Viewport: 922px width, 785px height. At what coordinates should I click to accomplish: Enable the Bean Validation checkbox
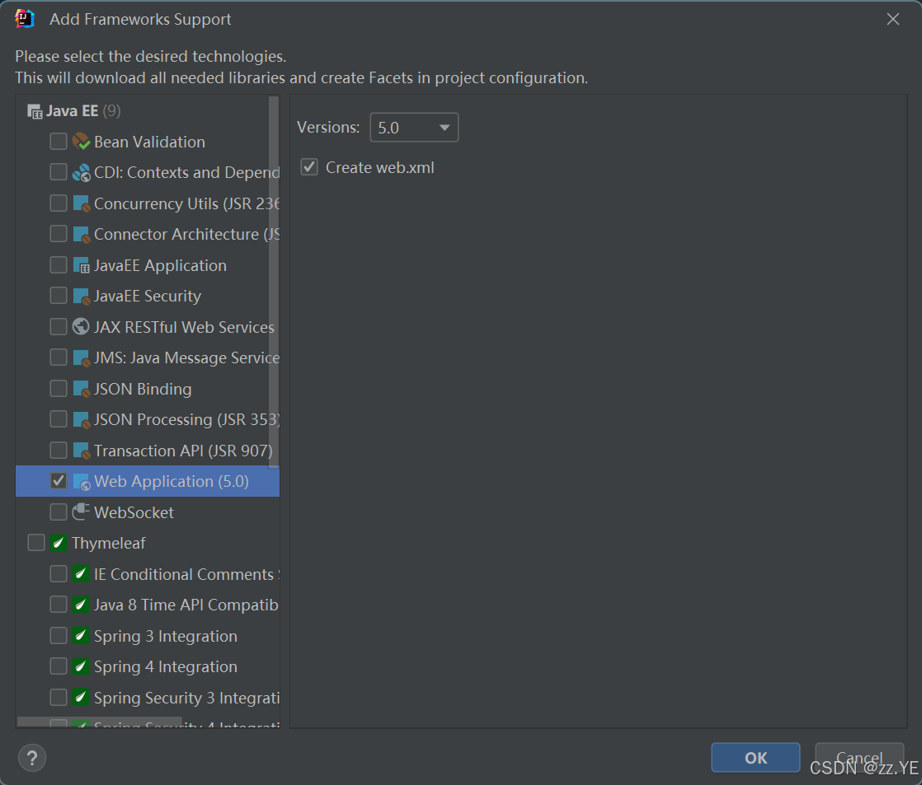[59, 142]
